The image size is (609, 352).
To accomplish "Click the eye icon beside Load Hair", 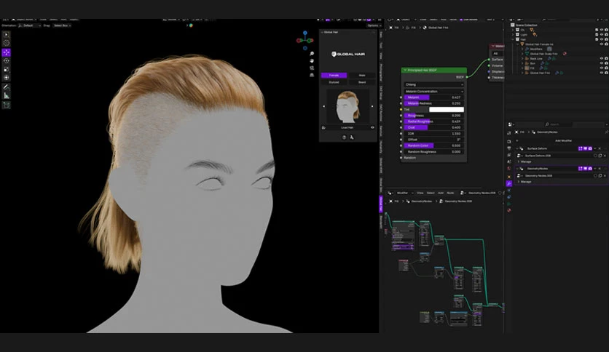I will click(x=372, y=127).
